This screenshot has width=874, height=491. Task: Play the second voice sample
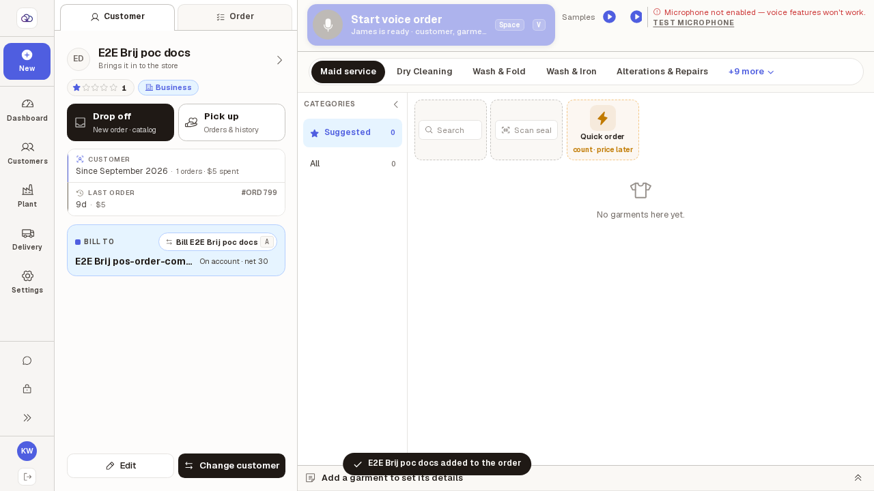pos(636,17)
